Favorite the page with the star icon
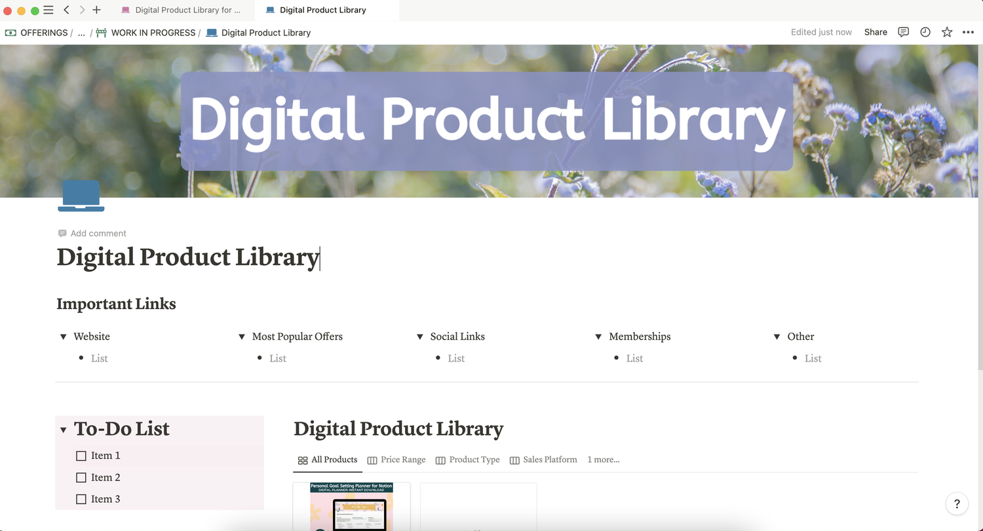The image size is (983, 531). [x=946, y=32]
